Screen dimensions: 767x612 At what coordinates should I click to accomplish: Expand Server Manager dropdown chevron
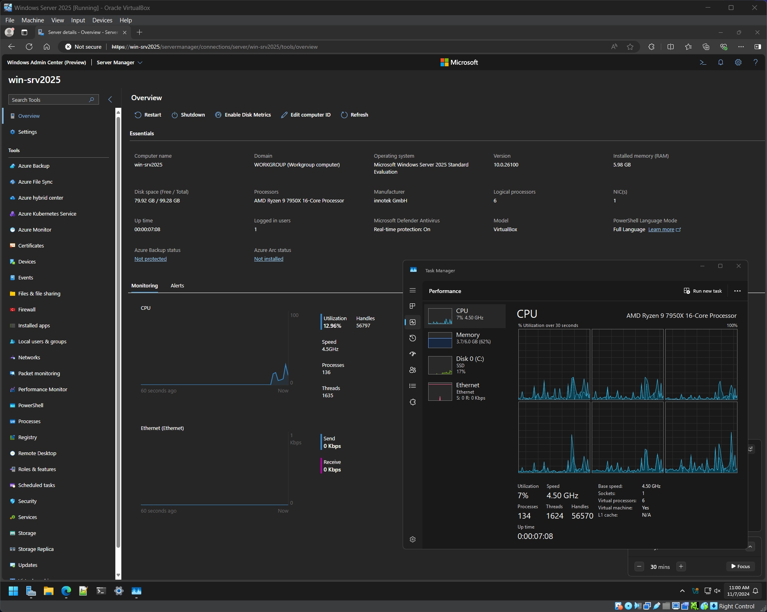[x=140, y=63]
